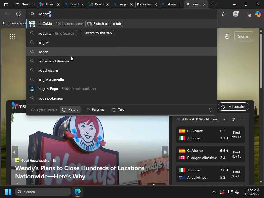Select the 'kogal gyaru' suggestion

tap(121, 70)
